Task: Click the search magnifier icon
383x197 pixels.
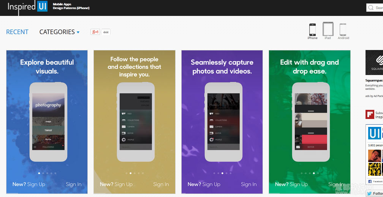Action: pyautogui.click(x=371, y=8)
